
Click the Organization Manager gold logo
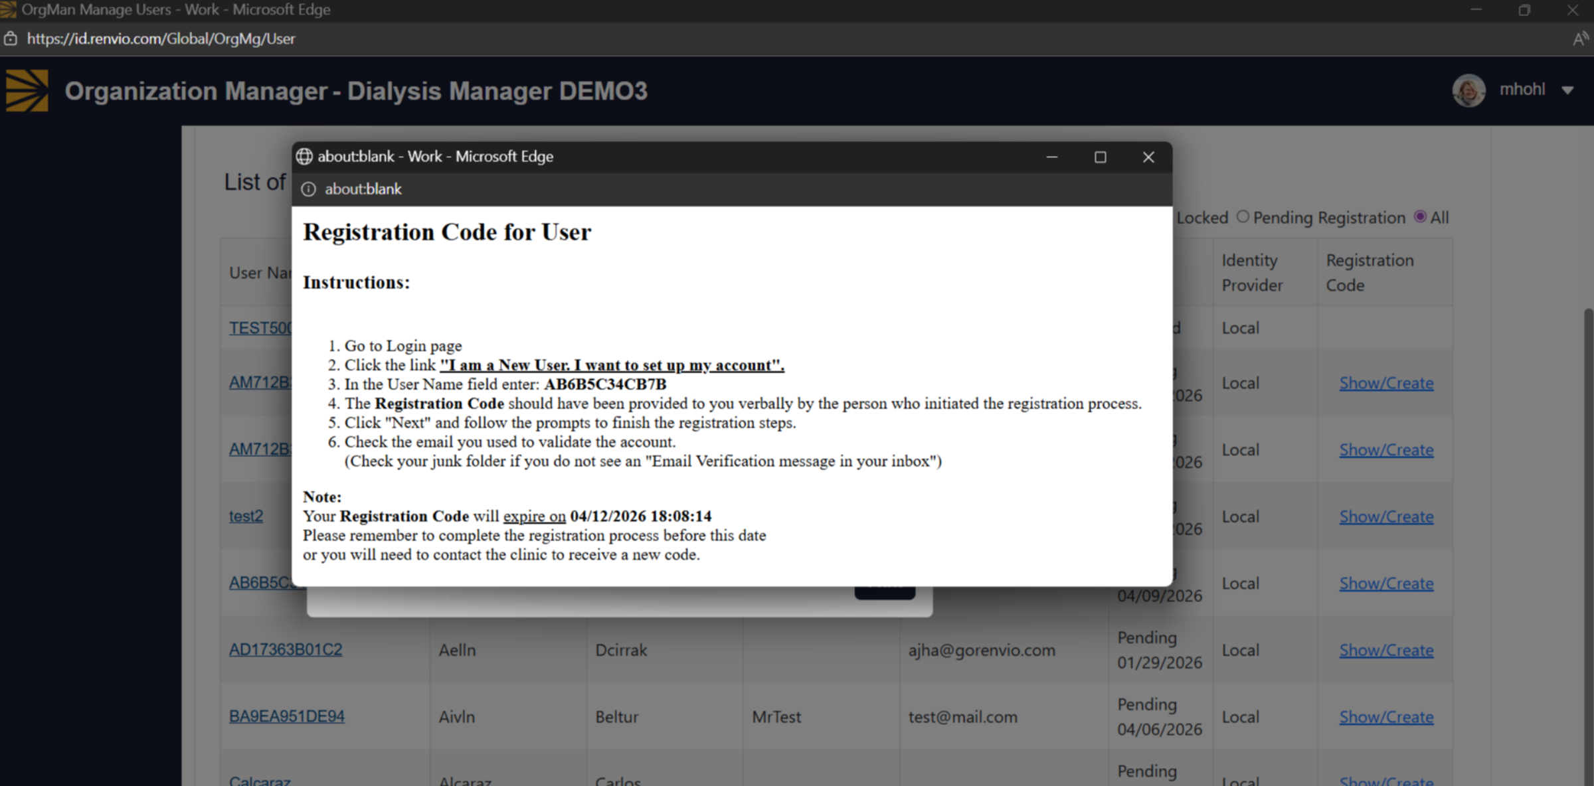point(27,90)
